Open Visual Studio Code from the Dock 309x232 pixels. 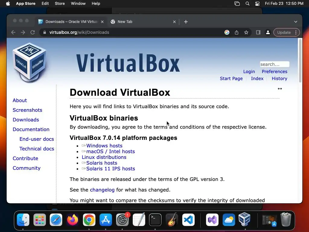[188, 220]
